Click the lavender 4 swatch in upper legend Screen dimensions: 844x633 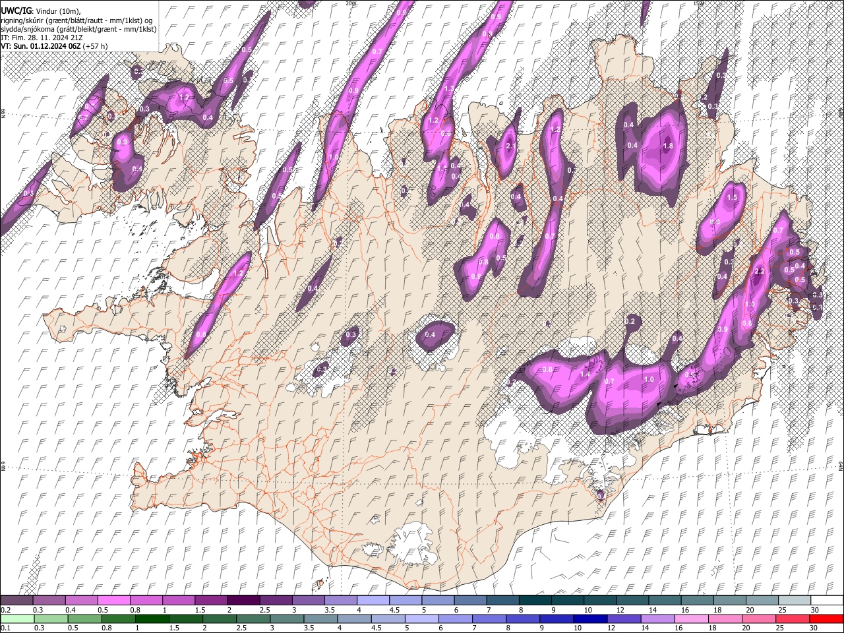[x=373, y=600]
